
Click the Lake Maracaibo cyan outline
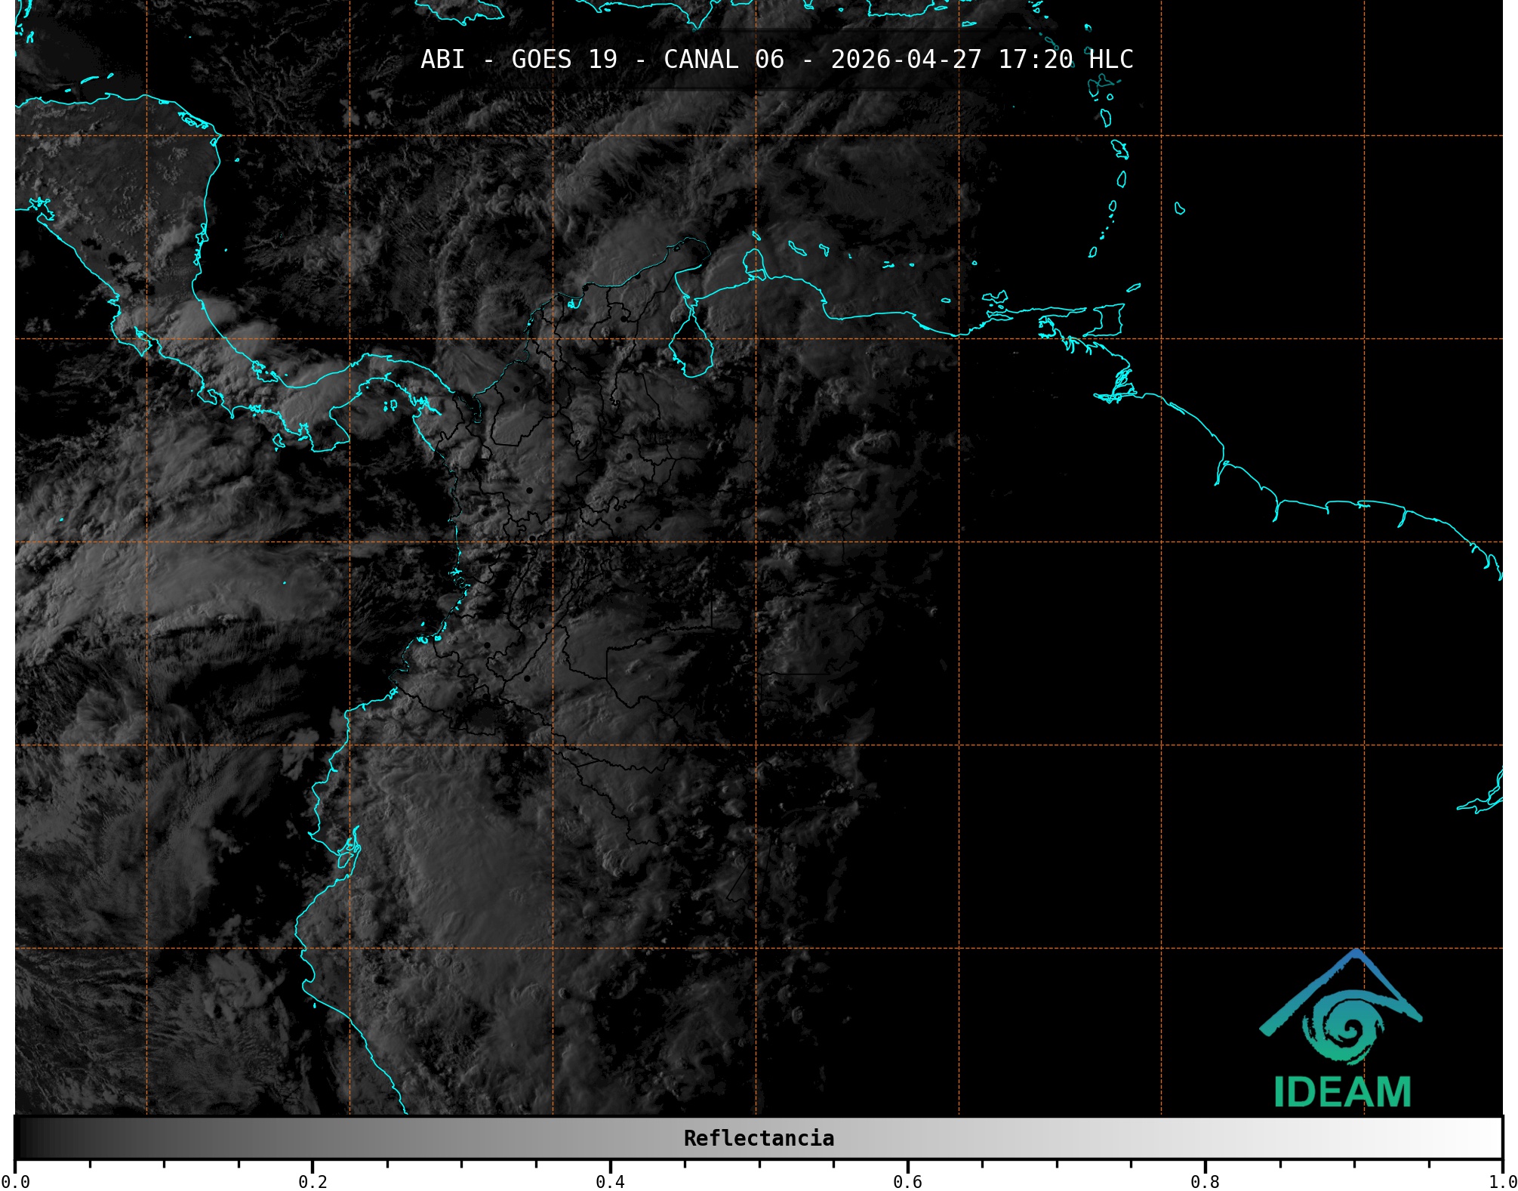click(x=691, y=347)
